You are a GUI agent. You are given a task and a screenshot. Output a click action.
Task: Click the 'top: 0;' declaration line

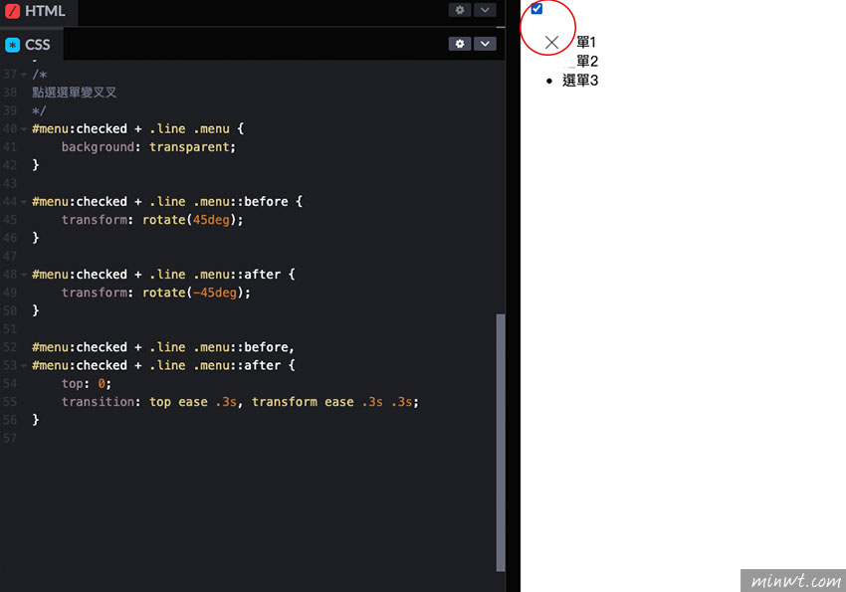click(x=87, y=383)
